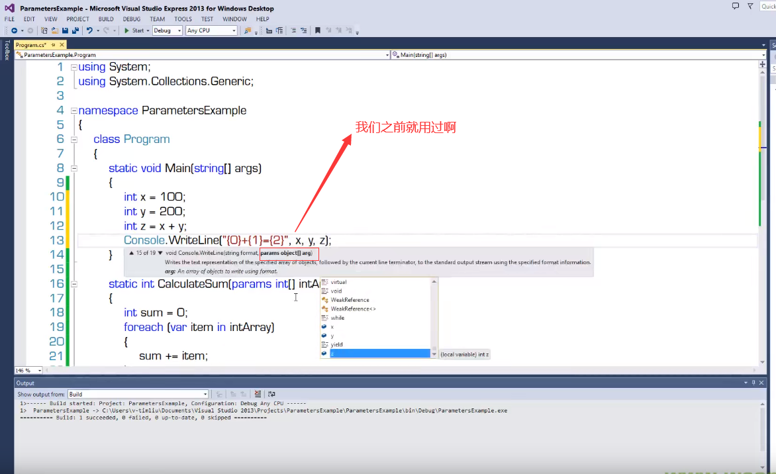776x474 pixels.
Task: Click the IntelliSense list scroll up arrow
Action: 434,281
